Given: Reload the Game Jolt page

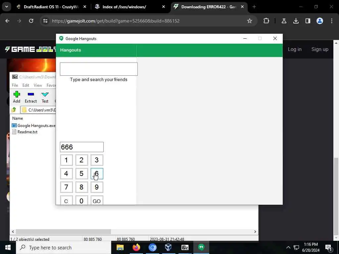Looking at the screenshot, I should pos(31,21).
